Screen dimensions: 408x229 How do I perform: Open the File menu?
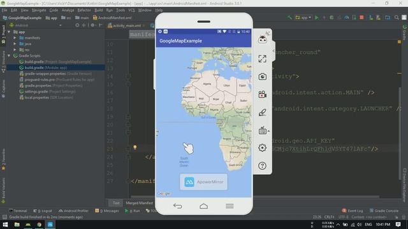(x=4, y=10)
